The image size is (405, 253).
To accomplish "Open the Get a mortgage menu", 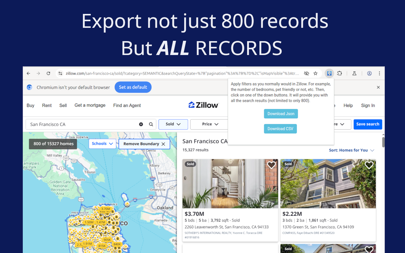I will pyautogui.click(x=90, y=105).
